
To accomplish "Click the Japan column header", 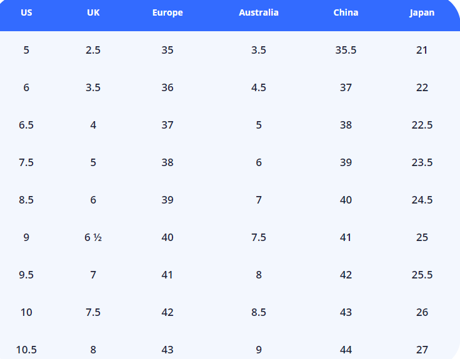I will pyautogui.click(x=422, y=12).
